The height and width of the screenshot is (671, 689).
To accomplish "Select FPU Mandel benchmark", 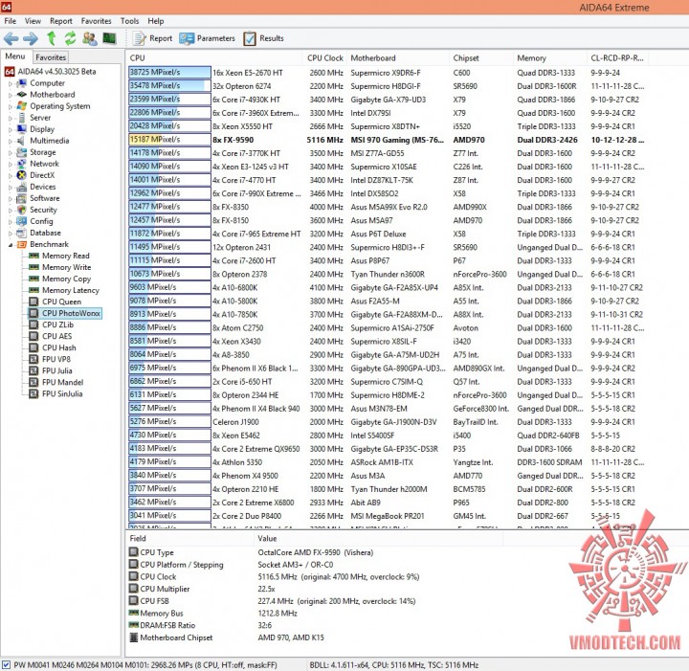I will 62,382.
